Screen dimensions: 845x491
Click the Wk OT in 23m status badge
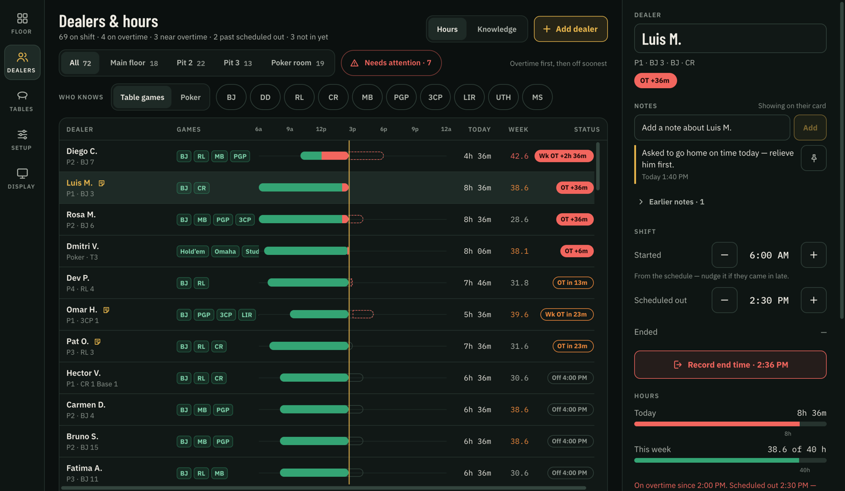(567, 315)
